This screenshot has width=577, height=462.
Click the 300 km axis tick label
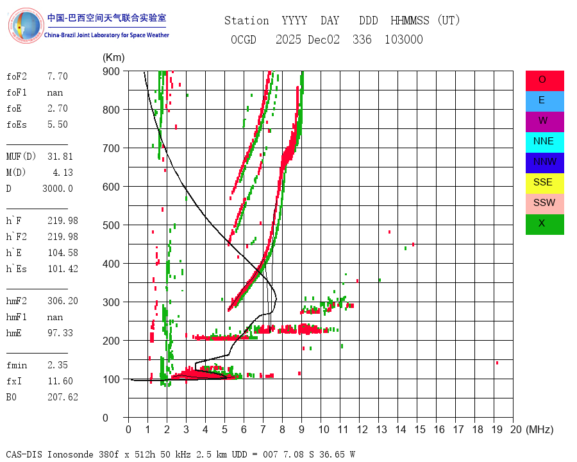tap(111, 302)
